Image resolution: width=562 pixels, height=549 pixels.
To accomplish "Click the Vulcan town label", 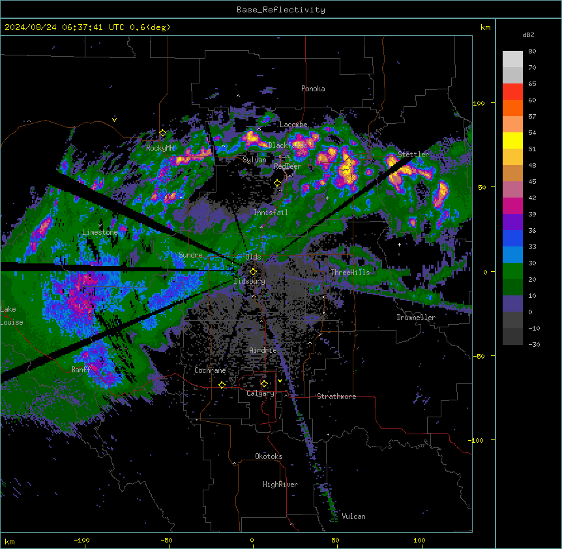I will 354,516.
